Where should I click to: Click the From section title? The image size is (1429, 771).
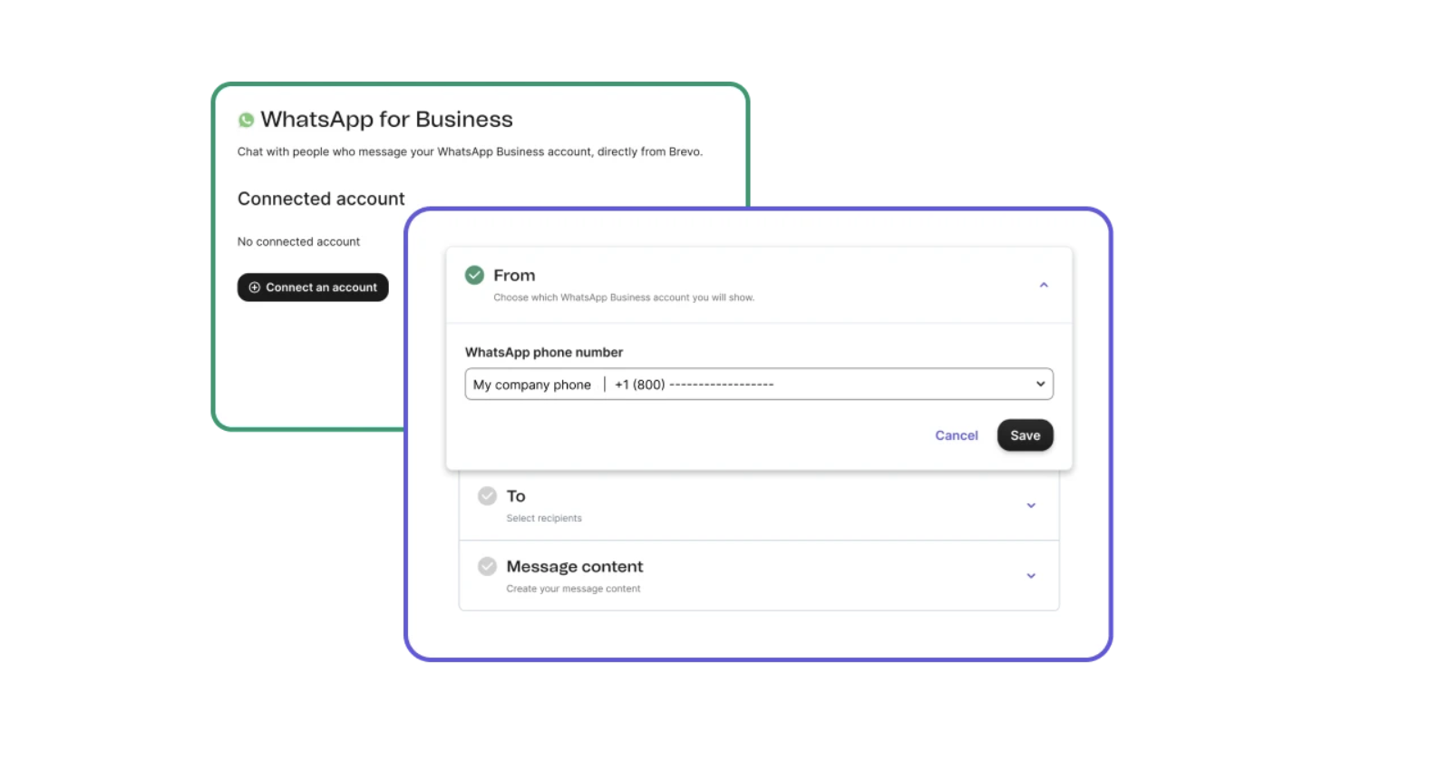(514, 275)
